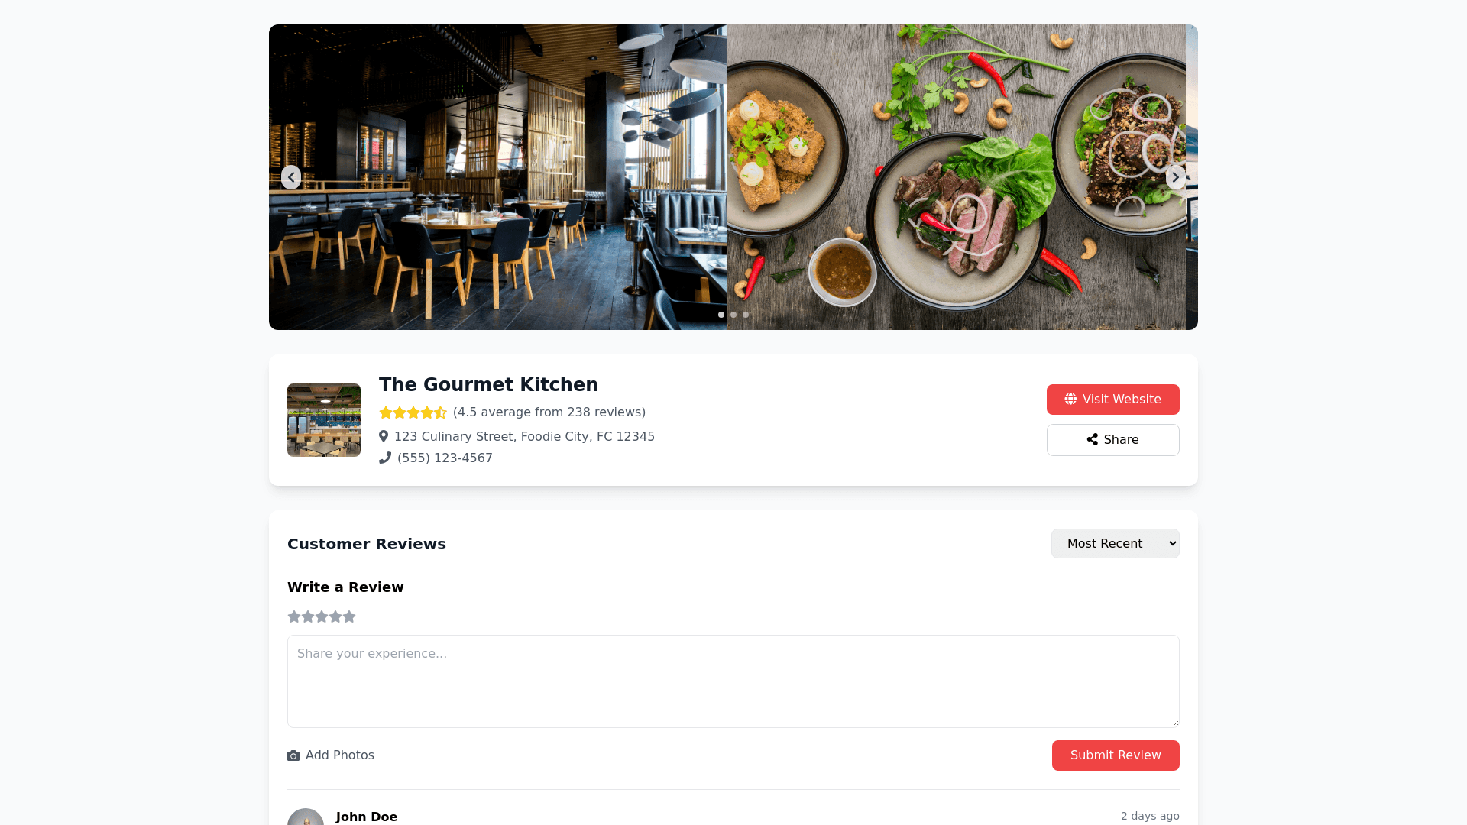Click the Add Photos camera icon
1467x825 pixels.
coord(293,755)
